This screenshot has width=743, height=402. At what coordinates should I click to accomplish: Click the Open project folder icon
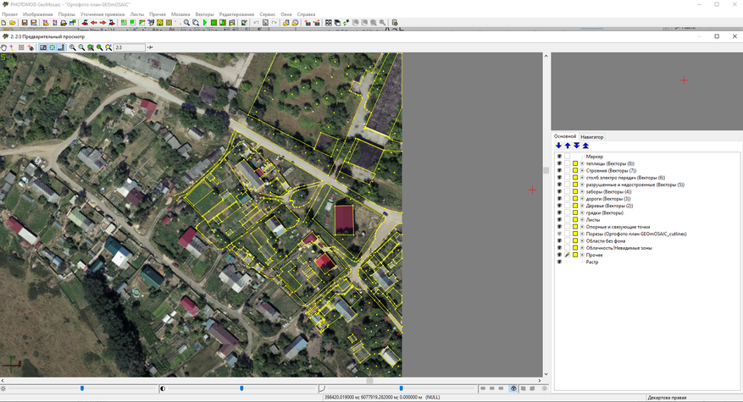pyautogui.click(x=13, y=23)
